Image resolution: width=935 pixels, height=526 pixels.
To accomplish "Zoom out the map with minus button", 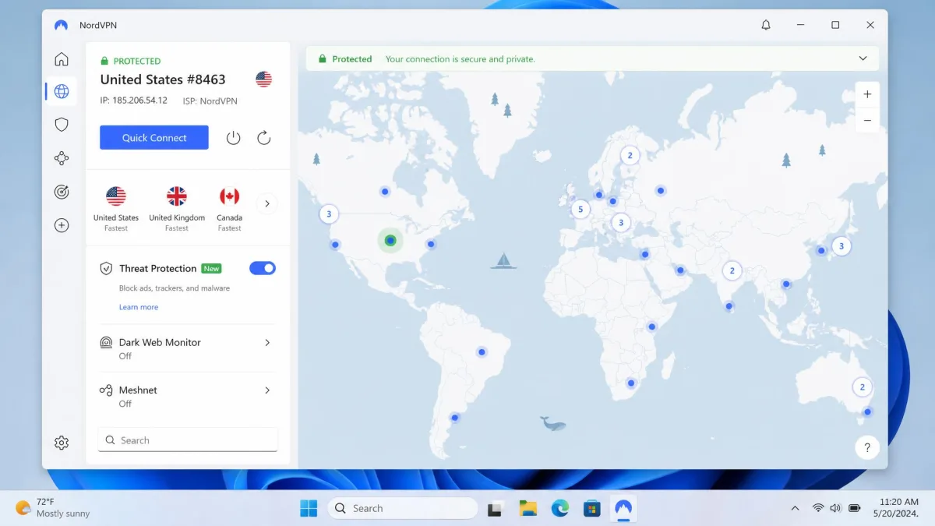I will coord(867,121).
